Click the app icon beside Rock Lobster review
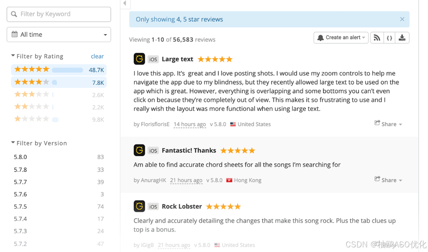This screenshot has height=252, width=428. 139,206
